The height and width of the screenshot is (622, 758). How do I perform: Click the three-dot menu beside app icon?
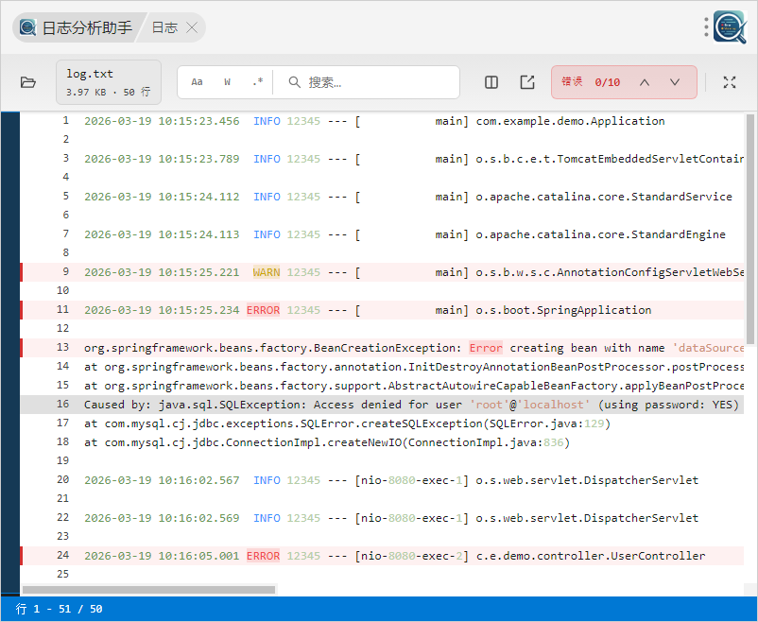pyautogui.click(x=706, y=27)
